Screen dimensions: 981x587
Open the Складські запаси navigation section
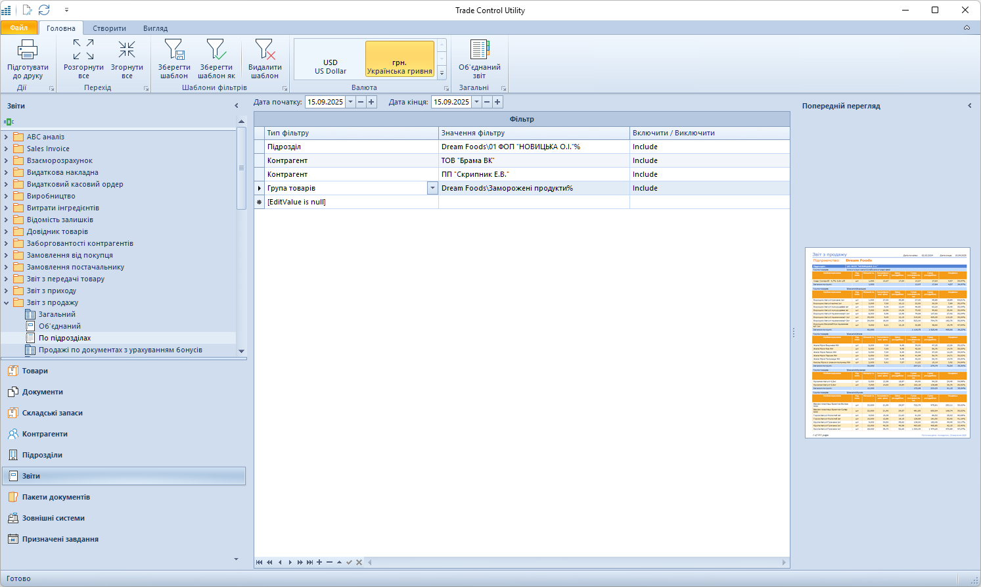point(53,413)
